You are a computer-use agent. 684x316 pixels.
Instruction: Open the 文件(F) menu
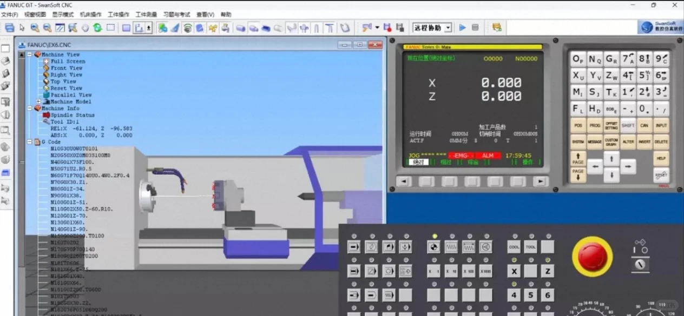[x=10, y=15]
